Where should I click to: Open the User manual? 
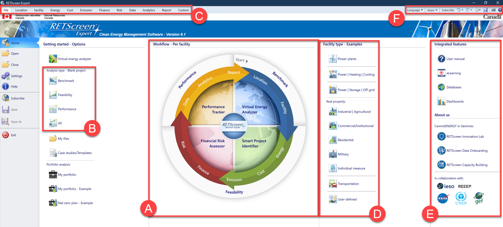click(x=451, y=59)
